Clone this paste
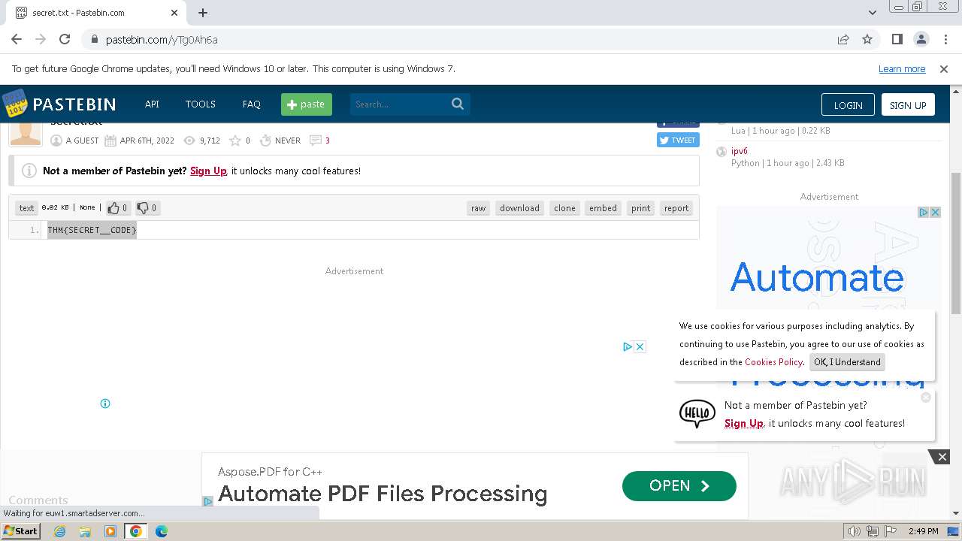The image size is (962, 541). click(564, 208)
